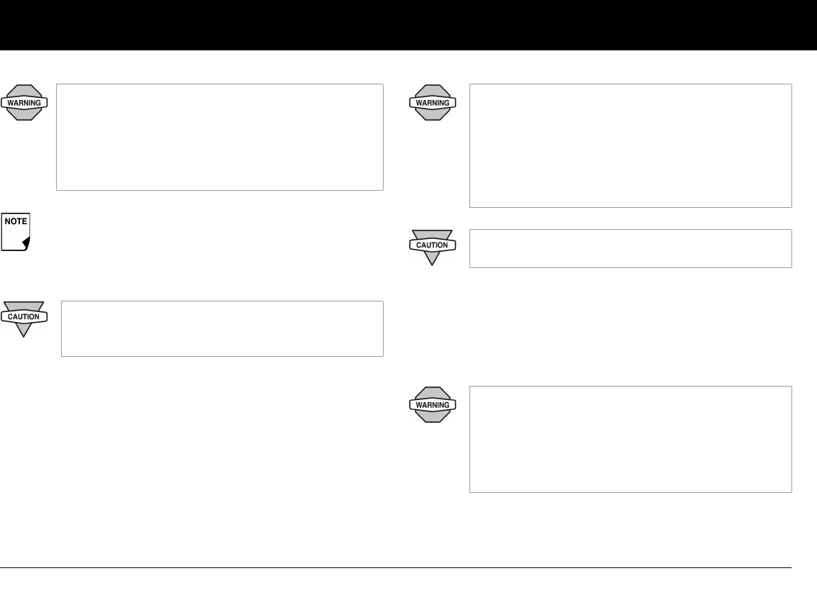The image size is (817, 600).
Task: Click inside the box beside the upper right WARNING icon
Action: coord(630,145)
